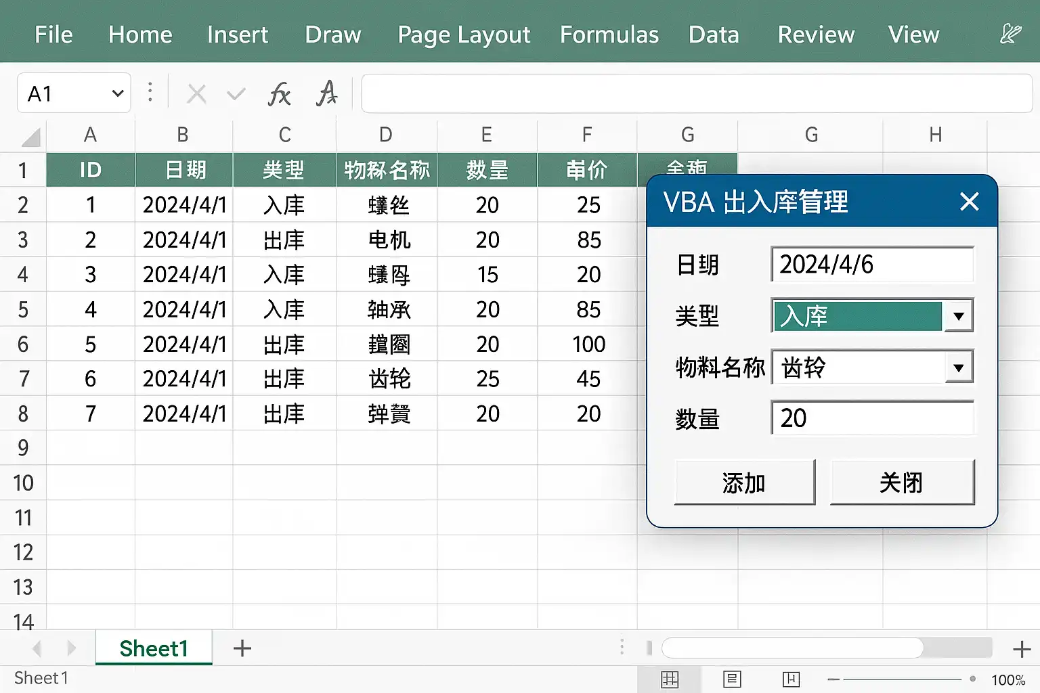Click the select-all triangle corner of grid

coord(30,137)
